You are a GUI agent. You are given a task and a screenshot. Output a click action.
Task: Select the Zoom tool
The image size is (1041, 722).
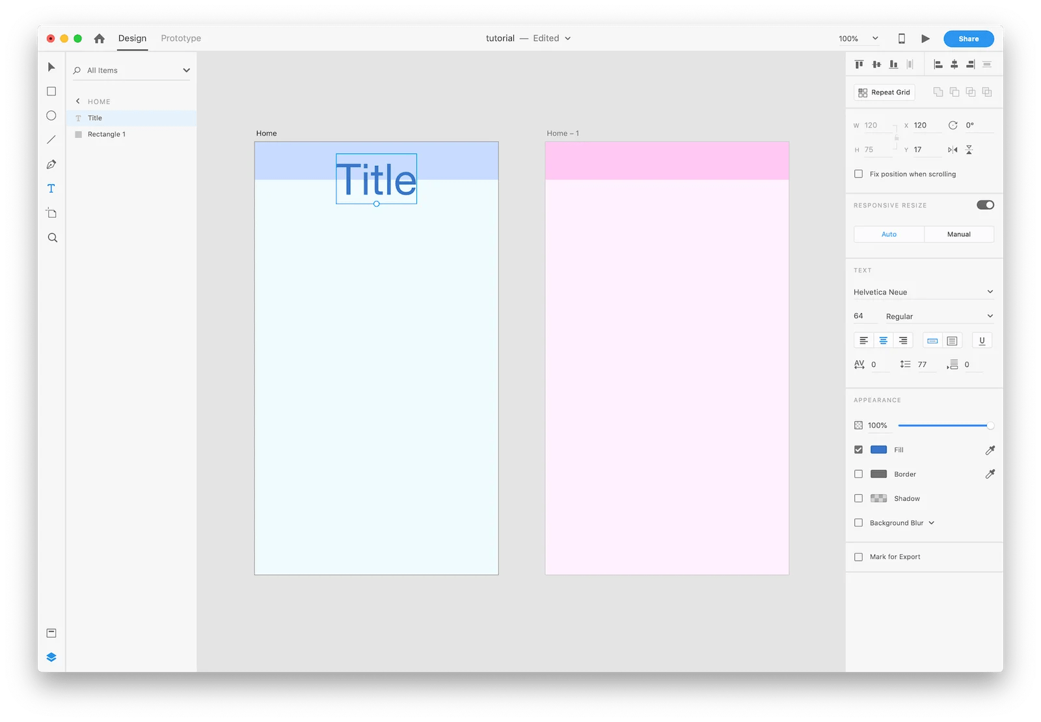click(x=53, y=238)
